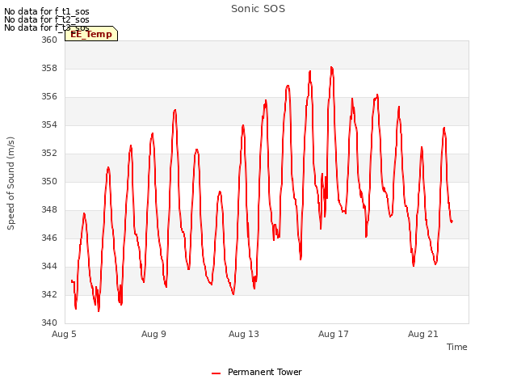Screen dimensions: 517x388
Task: Select the Aug 21 x-axis label
Action: click(x=423, y=334)
